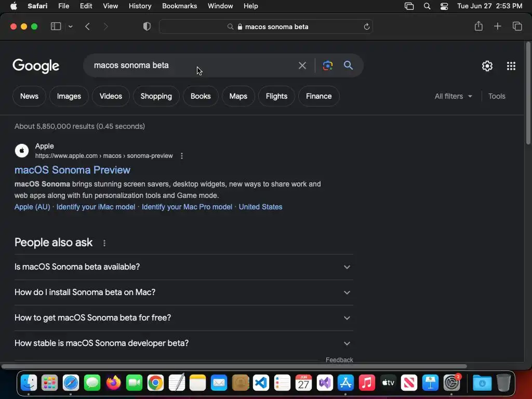The image size is (532, 399).
Task: Switch to the Books filter
Action: [x=201, y=96]
